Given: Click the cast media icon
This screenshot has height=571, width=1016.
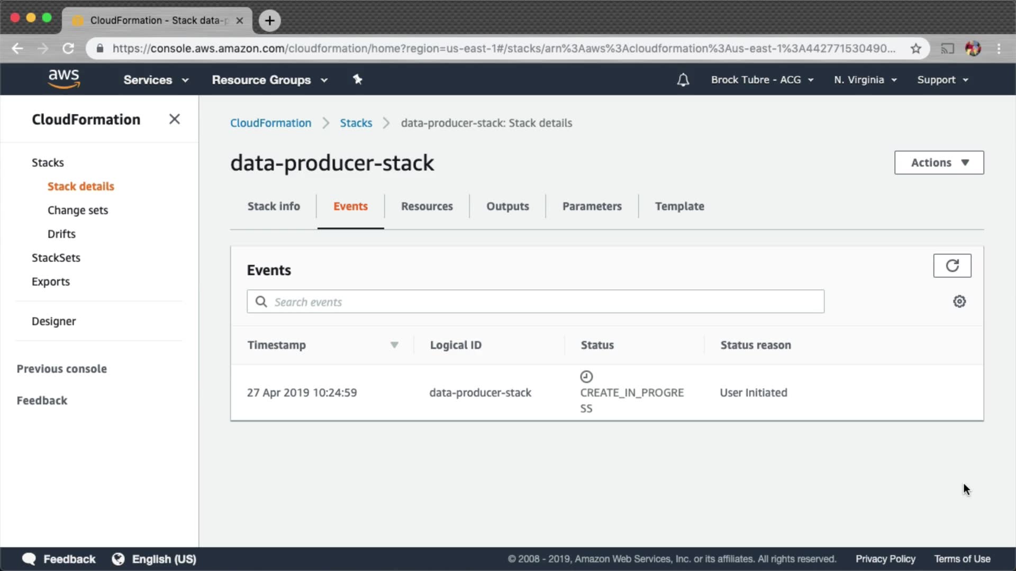Looking at the screenshot, I should click(x=947, y=49).
